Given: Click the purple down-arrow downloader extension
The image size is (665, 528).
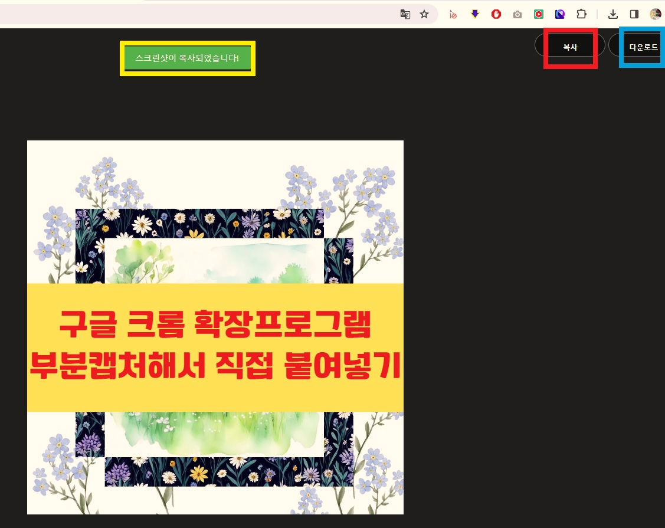Looking at the screenshot, I should (475, 14).
